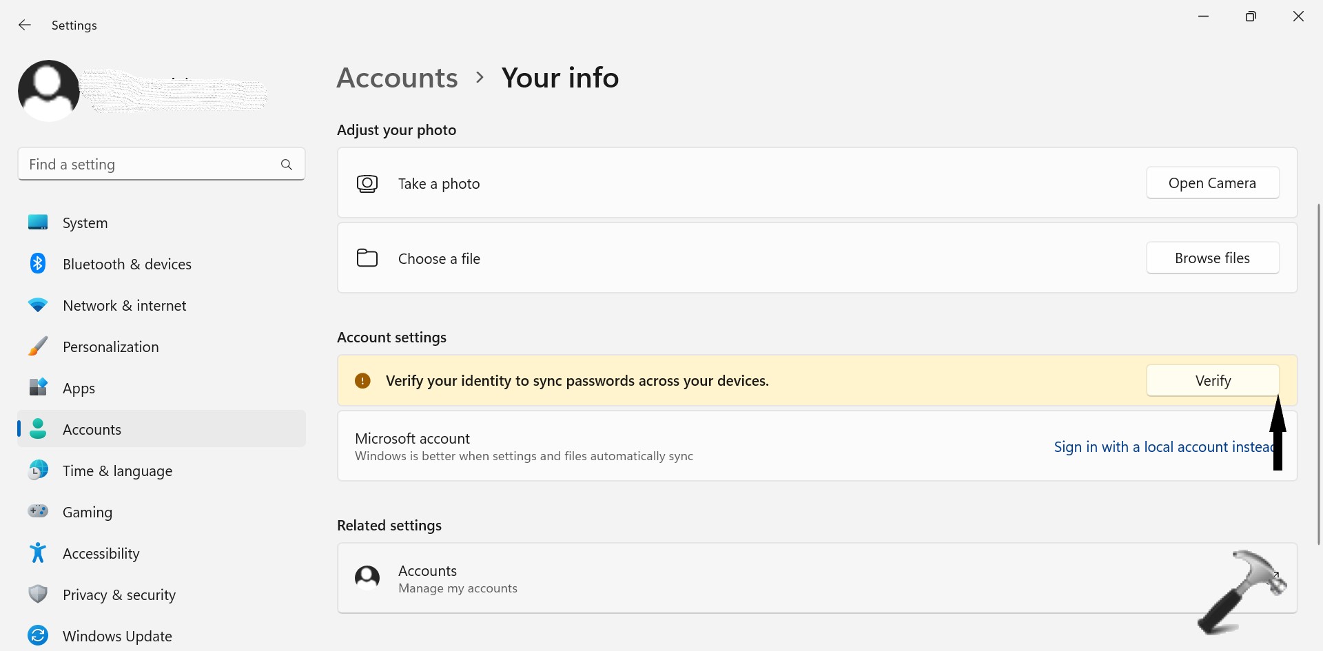
Task: Click the Personalization paintbrush icon
Action: click(x=38, y=347)
